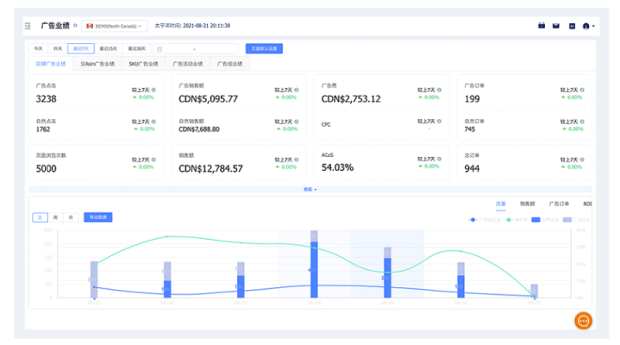Open the mail icon in header
Screen dimensions: 620x345
pyautogui.click(x=556, y=26)
